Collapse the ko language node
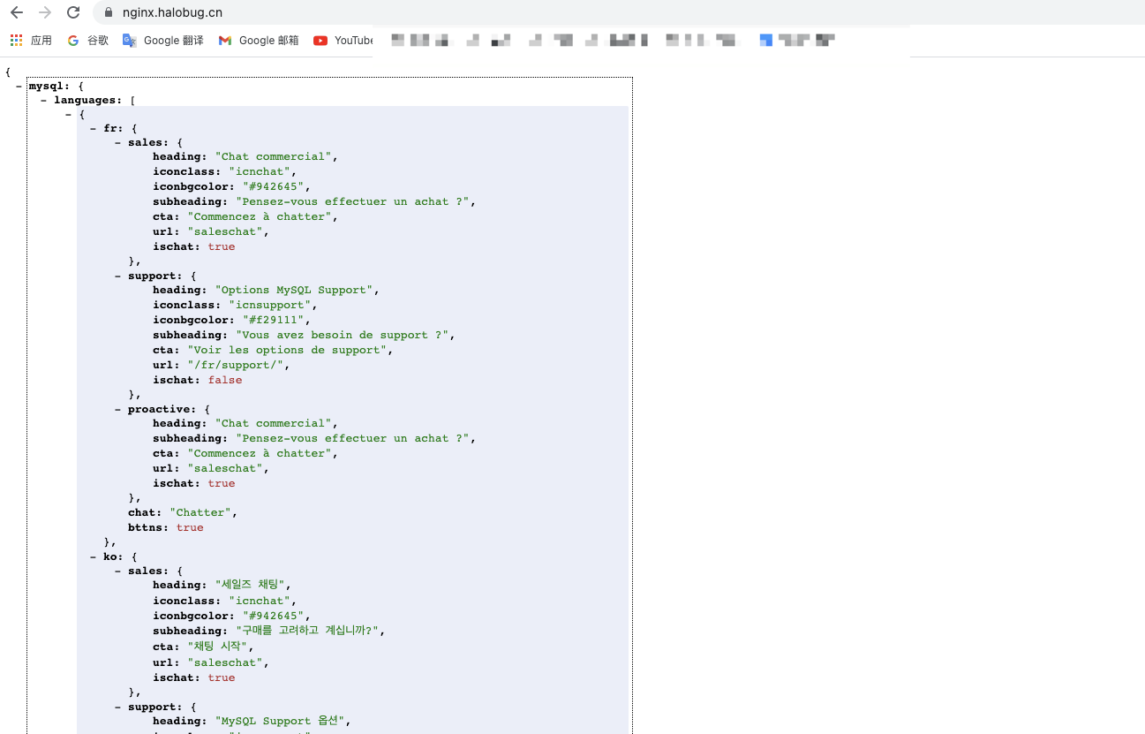 [x=94, y=557]
